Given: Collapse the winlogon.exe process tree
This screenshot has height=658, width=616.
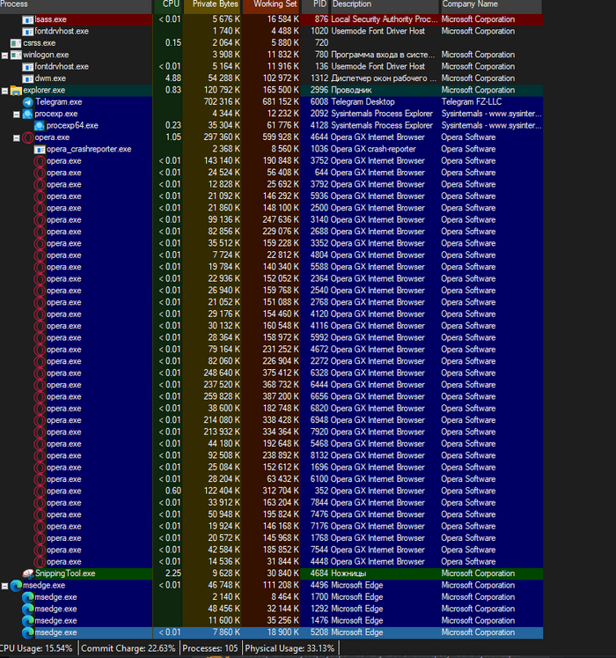Looking at the screenshot, I should point(5,55).
